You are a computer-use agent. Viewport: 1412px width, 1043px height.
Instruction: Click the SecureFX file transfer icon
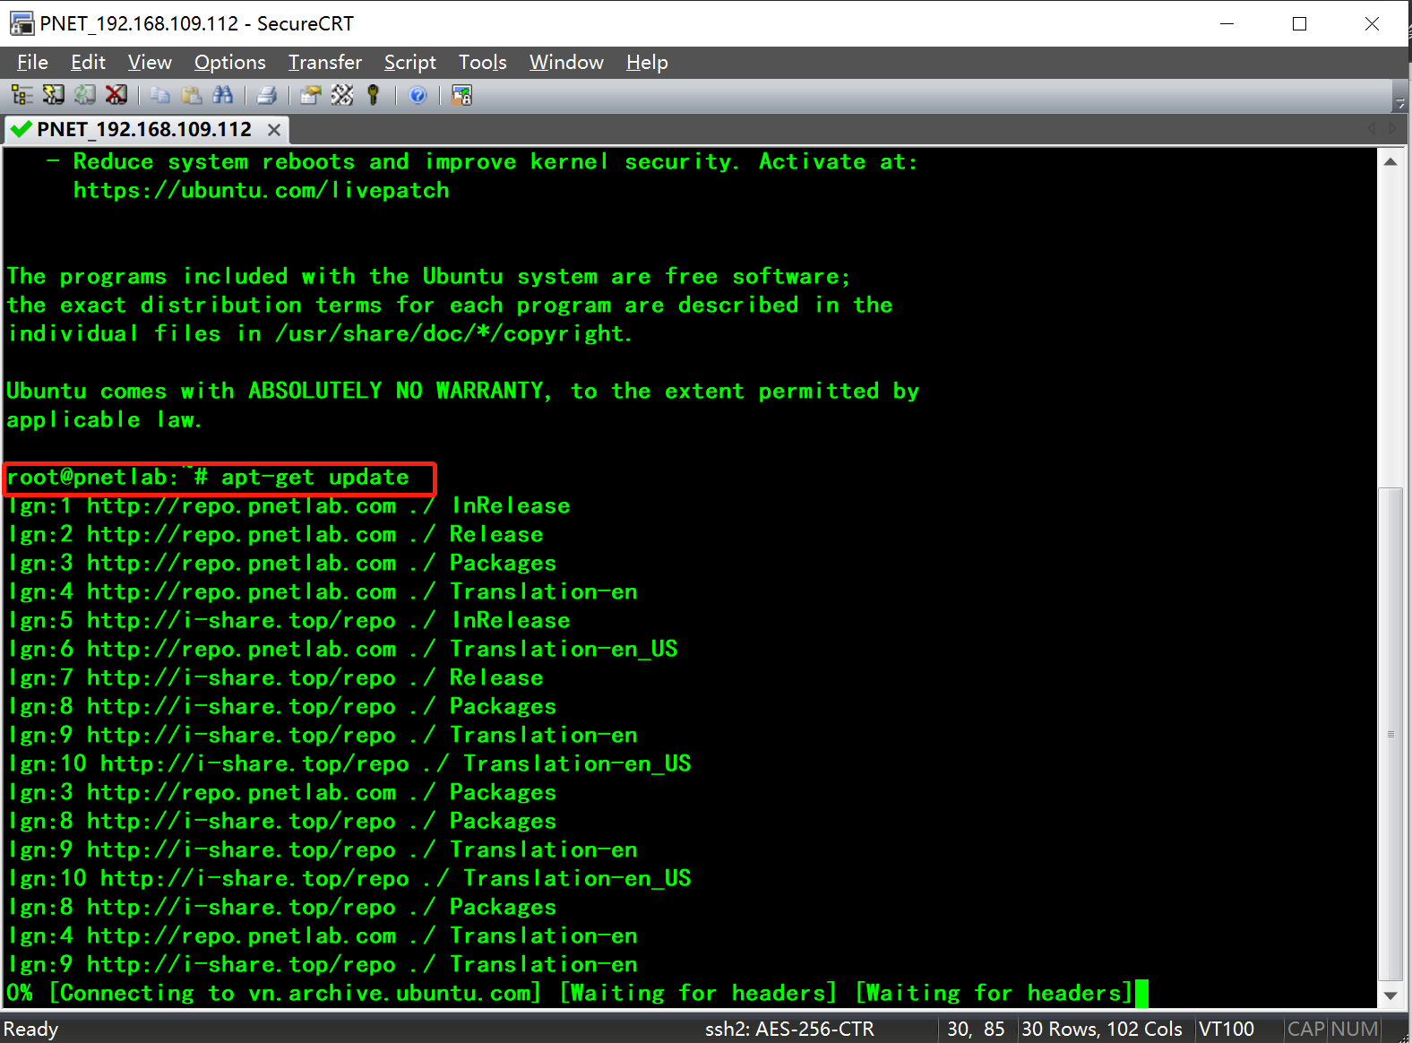point(461,95)
